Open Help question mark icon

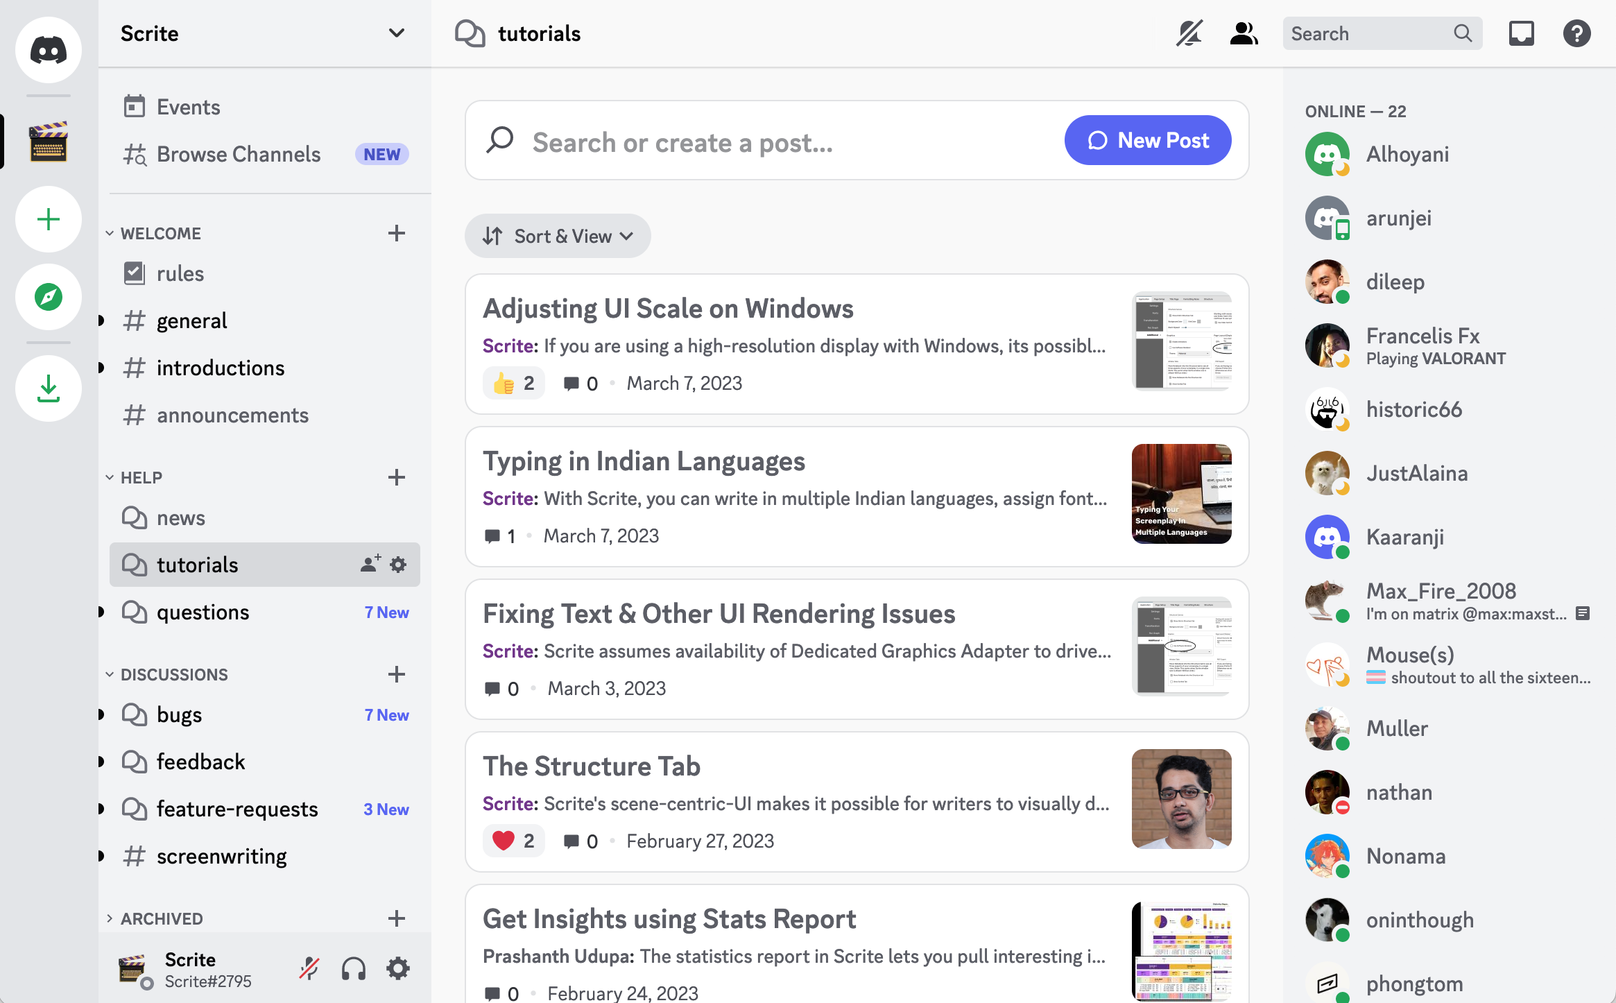coord(1577,33)
